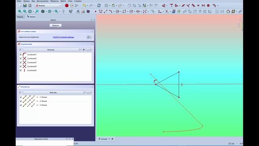Collapse the elements panel
This screenshot has height=146, width=259.
(92, 87)
